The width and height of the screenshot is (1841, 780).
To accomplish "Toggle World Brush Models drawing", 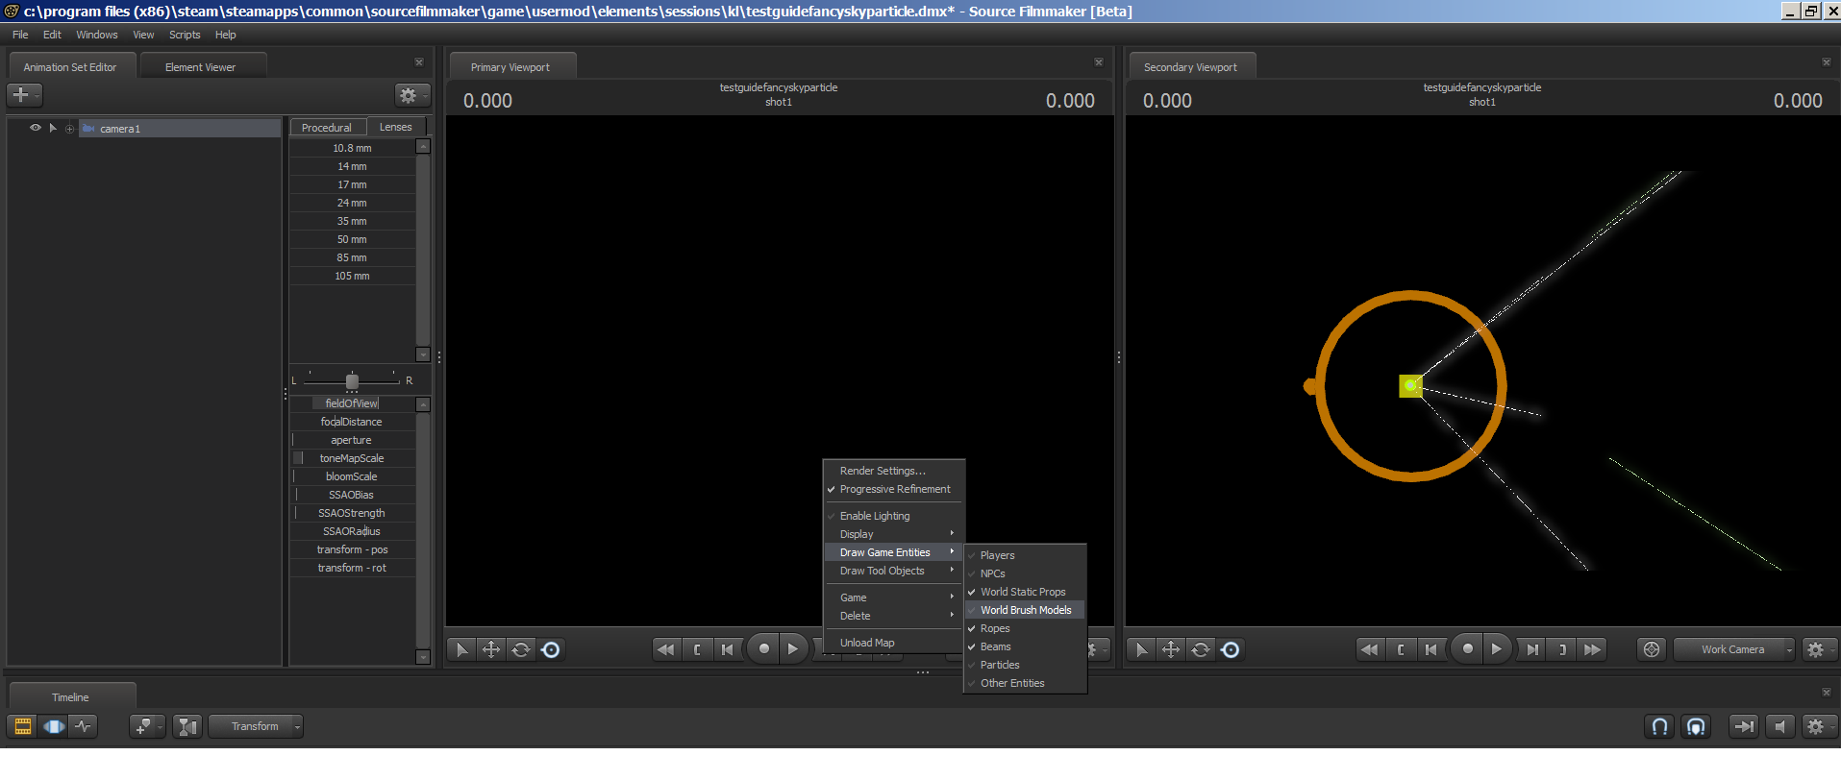I will (x=1025, y=610).
